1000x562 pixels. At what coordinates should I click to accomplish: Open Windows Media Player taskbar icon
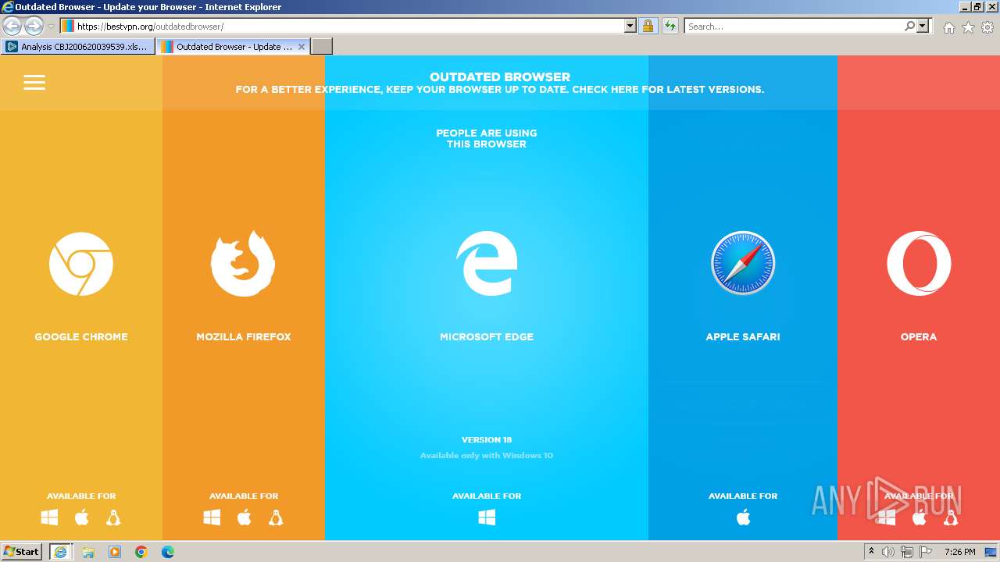[115, 552]
